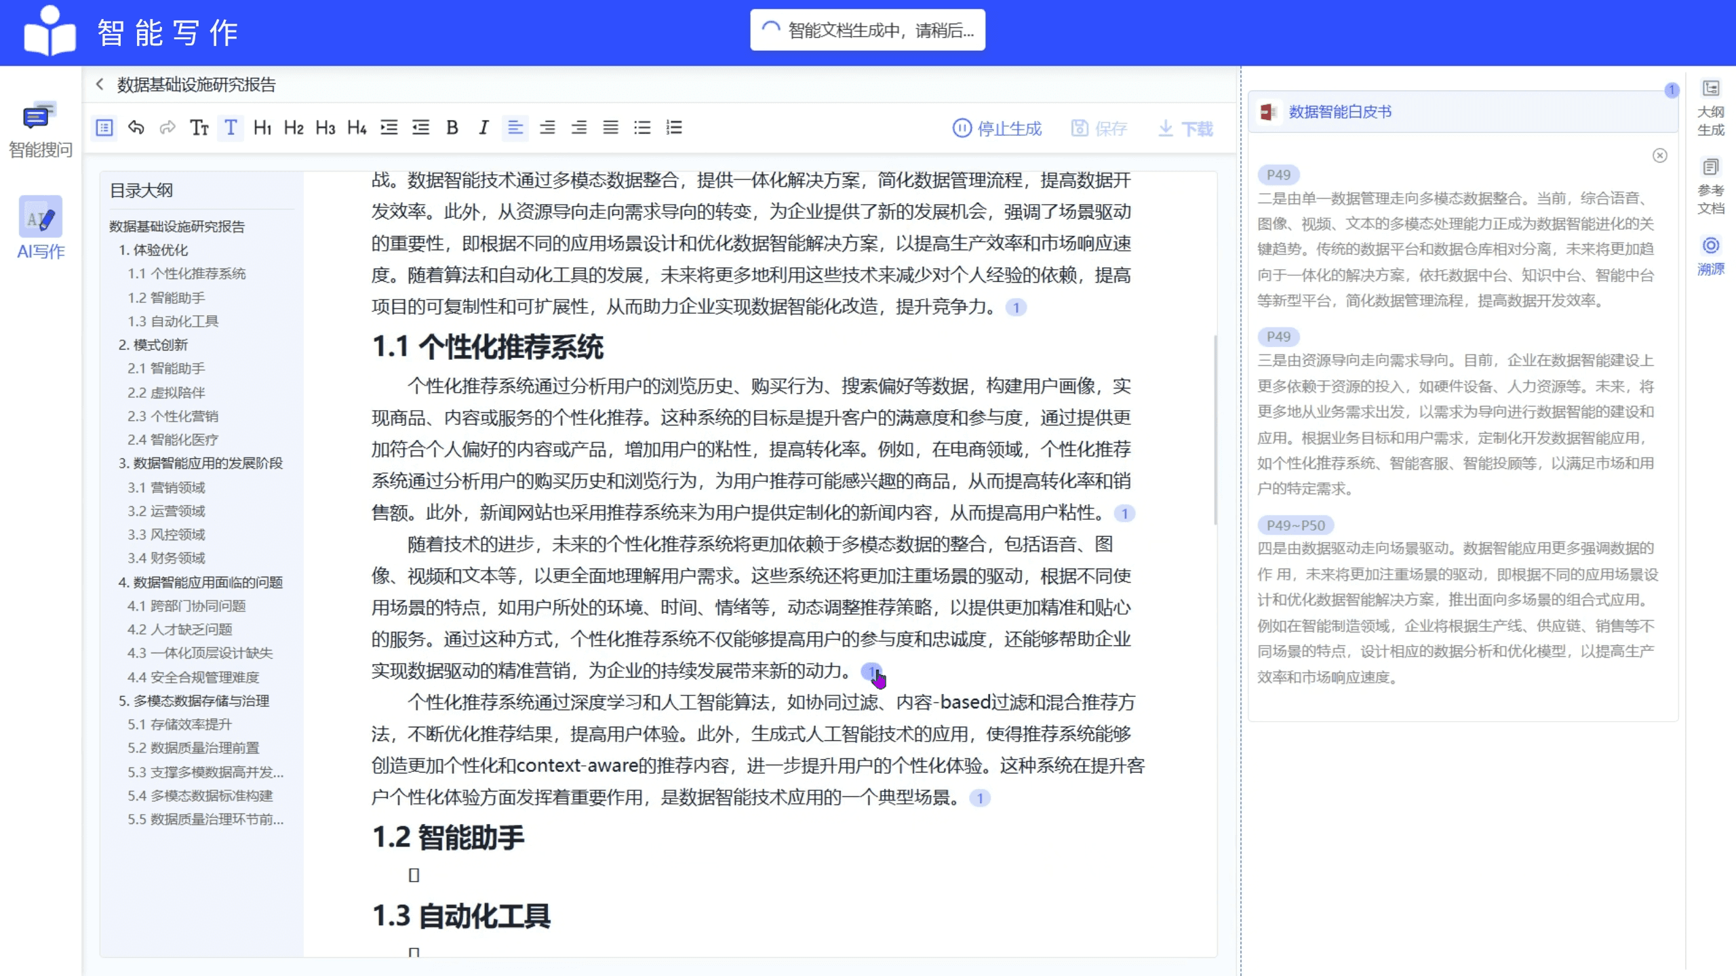Insert a bulleted list

click(642, 127)
